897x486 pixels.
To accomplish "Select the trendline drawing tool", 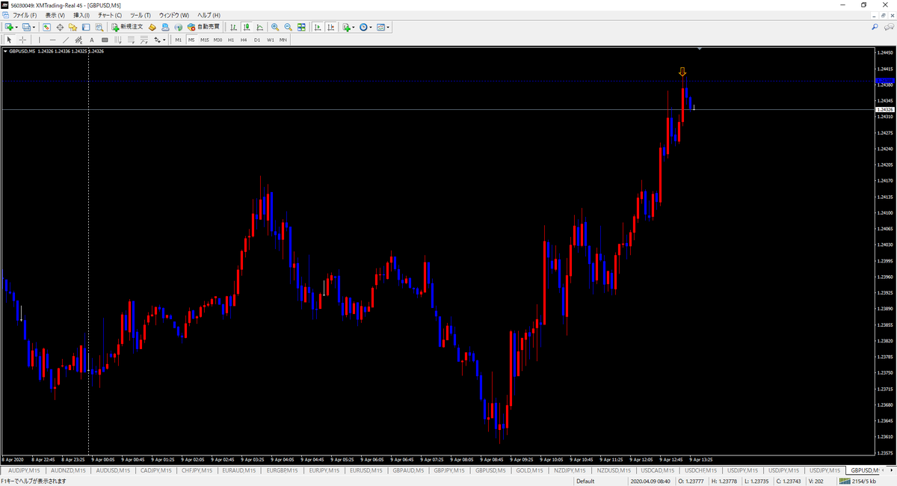I will point(67,40).
